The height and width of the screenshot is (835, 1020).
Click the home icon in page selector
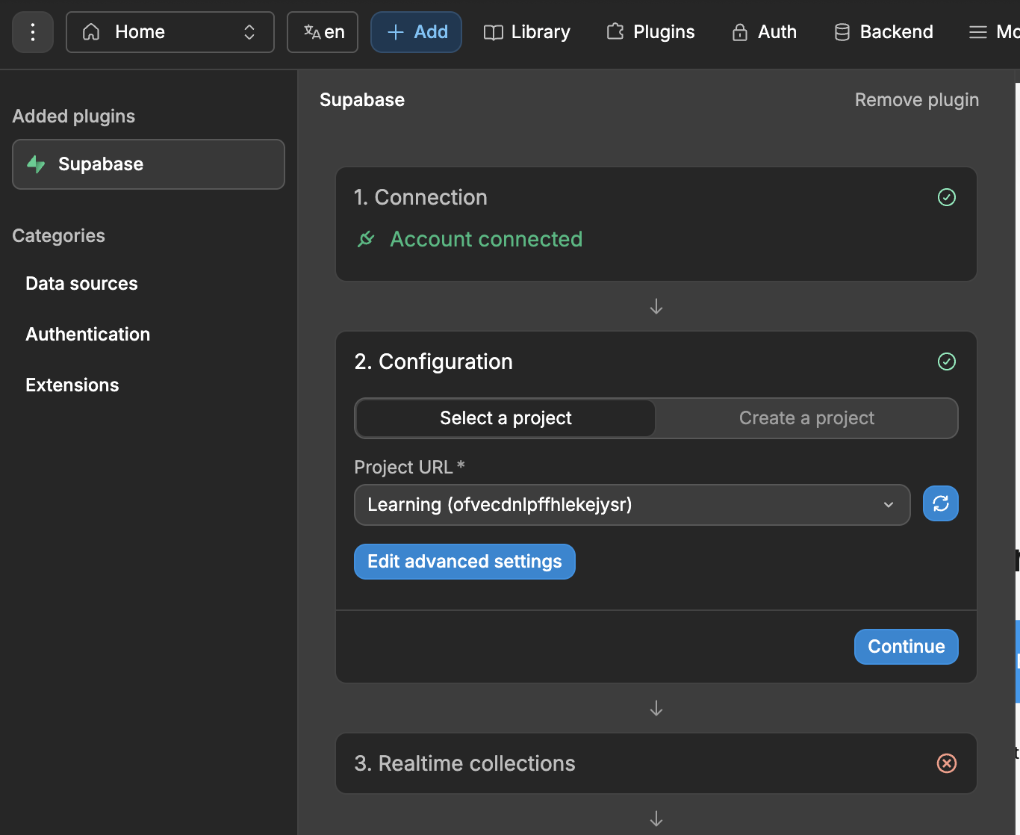click(x=91, y=32)
